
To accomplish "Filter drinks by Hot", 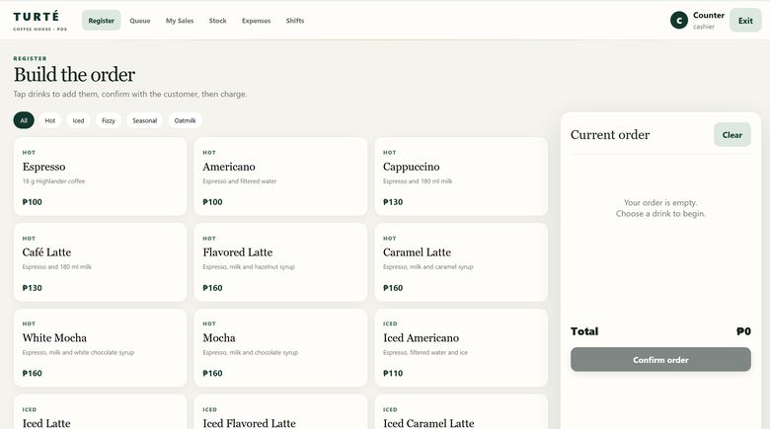I will coord(50,120).
